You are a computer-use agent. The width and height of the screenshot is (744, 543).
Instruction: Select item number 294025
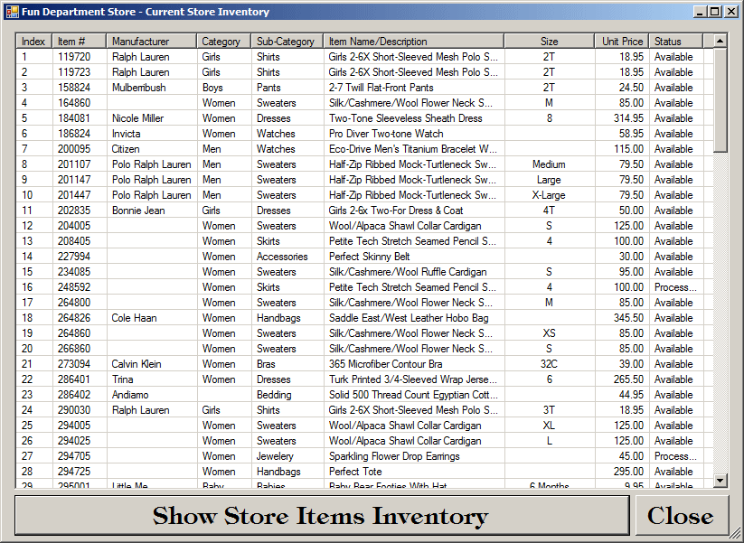(74, 441)
